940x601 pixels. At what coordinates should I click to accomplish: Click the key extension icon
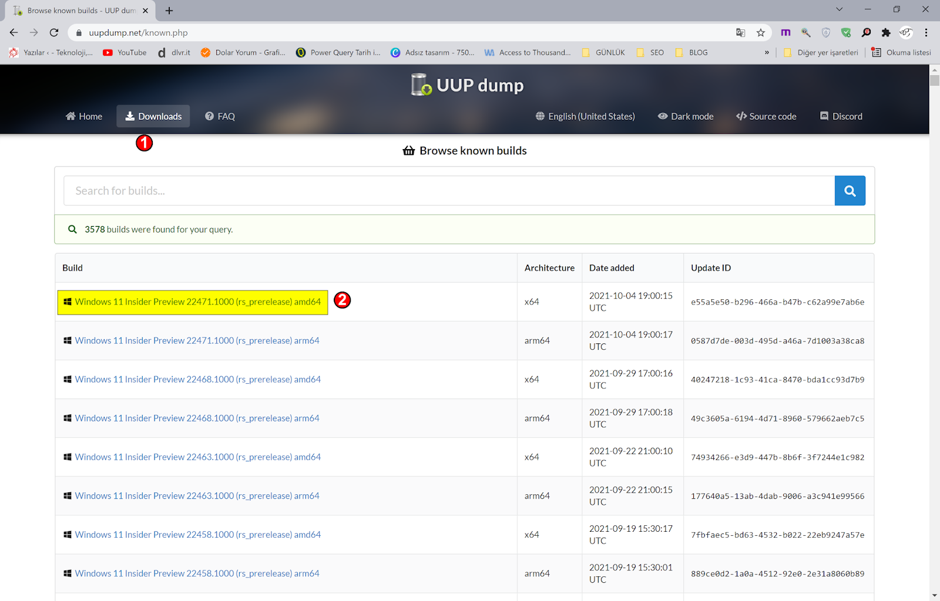pyautogui.click(x=806, y=33)
